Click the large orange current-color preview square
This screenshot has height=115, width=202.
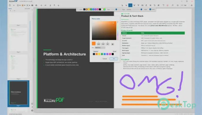94,43
